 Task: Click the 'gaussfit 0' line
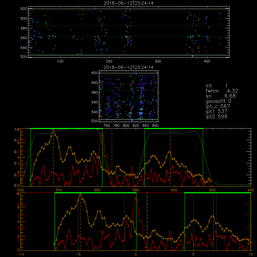[x=218, y=101]
